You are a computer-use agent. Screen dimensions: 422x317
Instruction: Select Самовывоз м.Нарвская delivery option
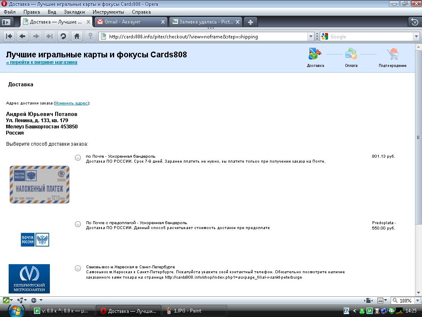click(78, 268)
